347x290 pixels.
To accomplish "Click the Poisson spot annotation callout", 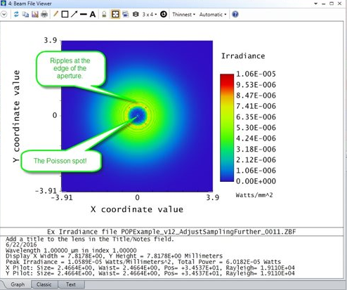I will 61,161.
